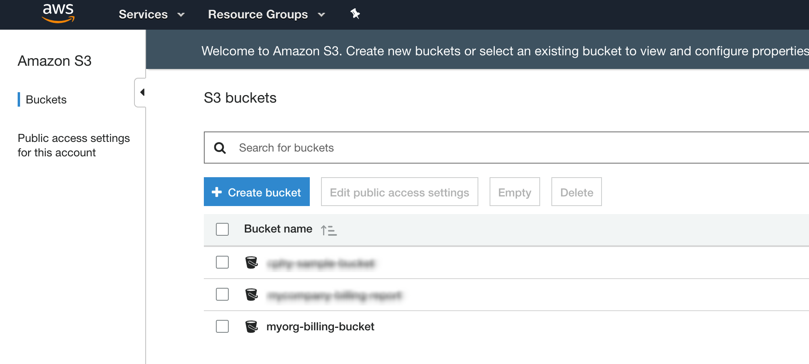Expand the Resource Groups dropdown
This screenshot has height=364, width=809.
(266, 14)
